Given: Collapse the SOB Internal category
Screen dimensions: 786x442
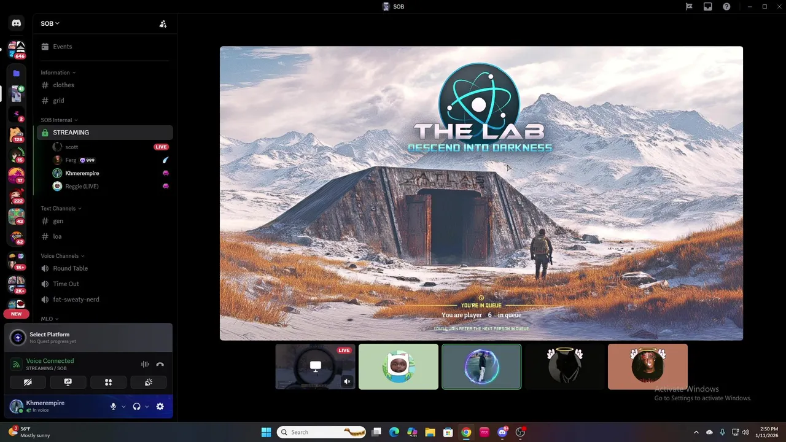Looking at the screenshot, I should pos(59,120).
